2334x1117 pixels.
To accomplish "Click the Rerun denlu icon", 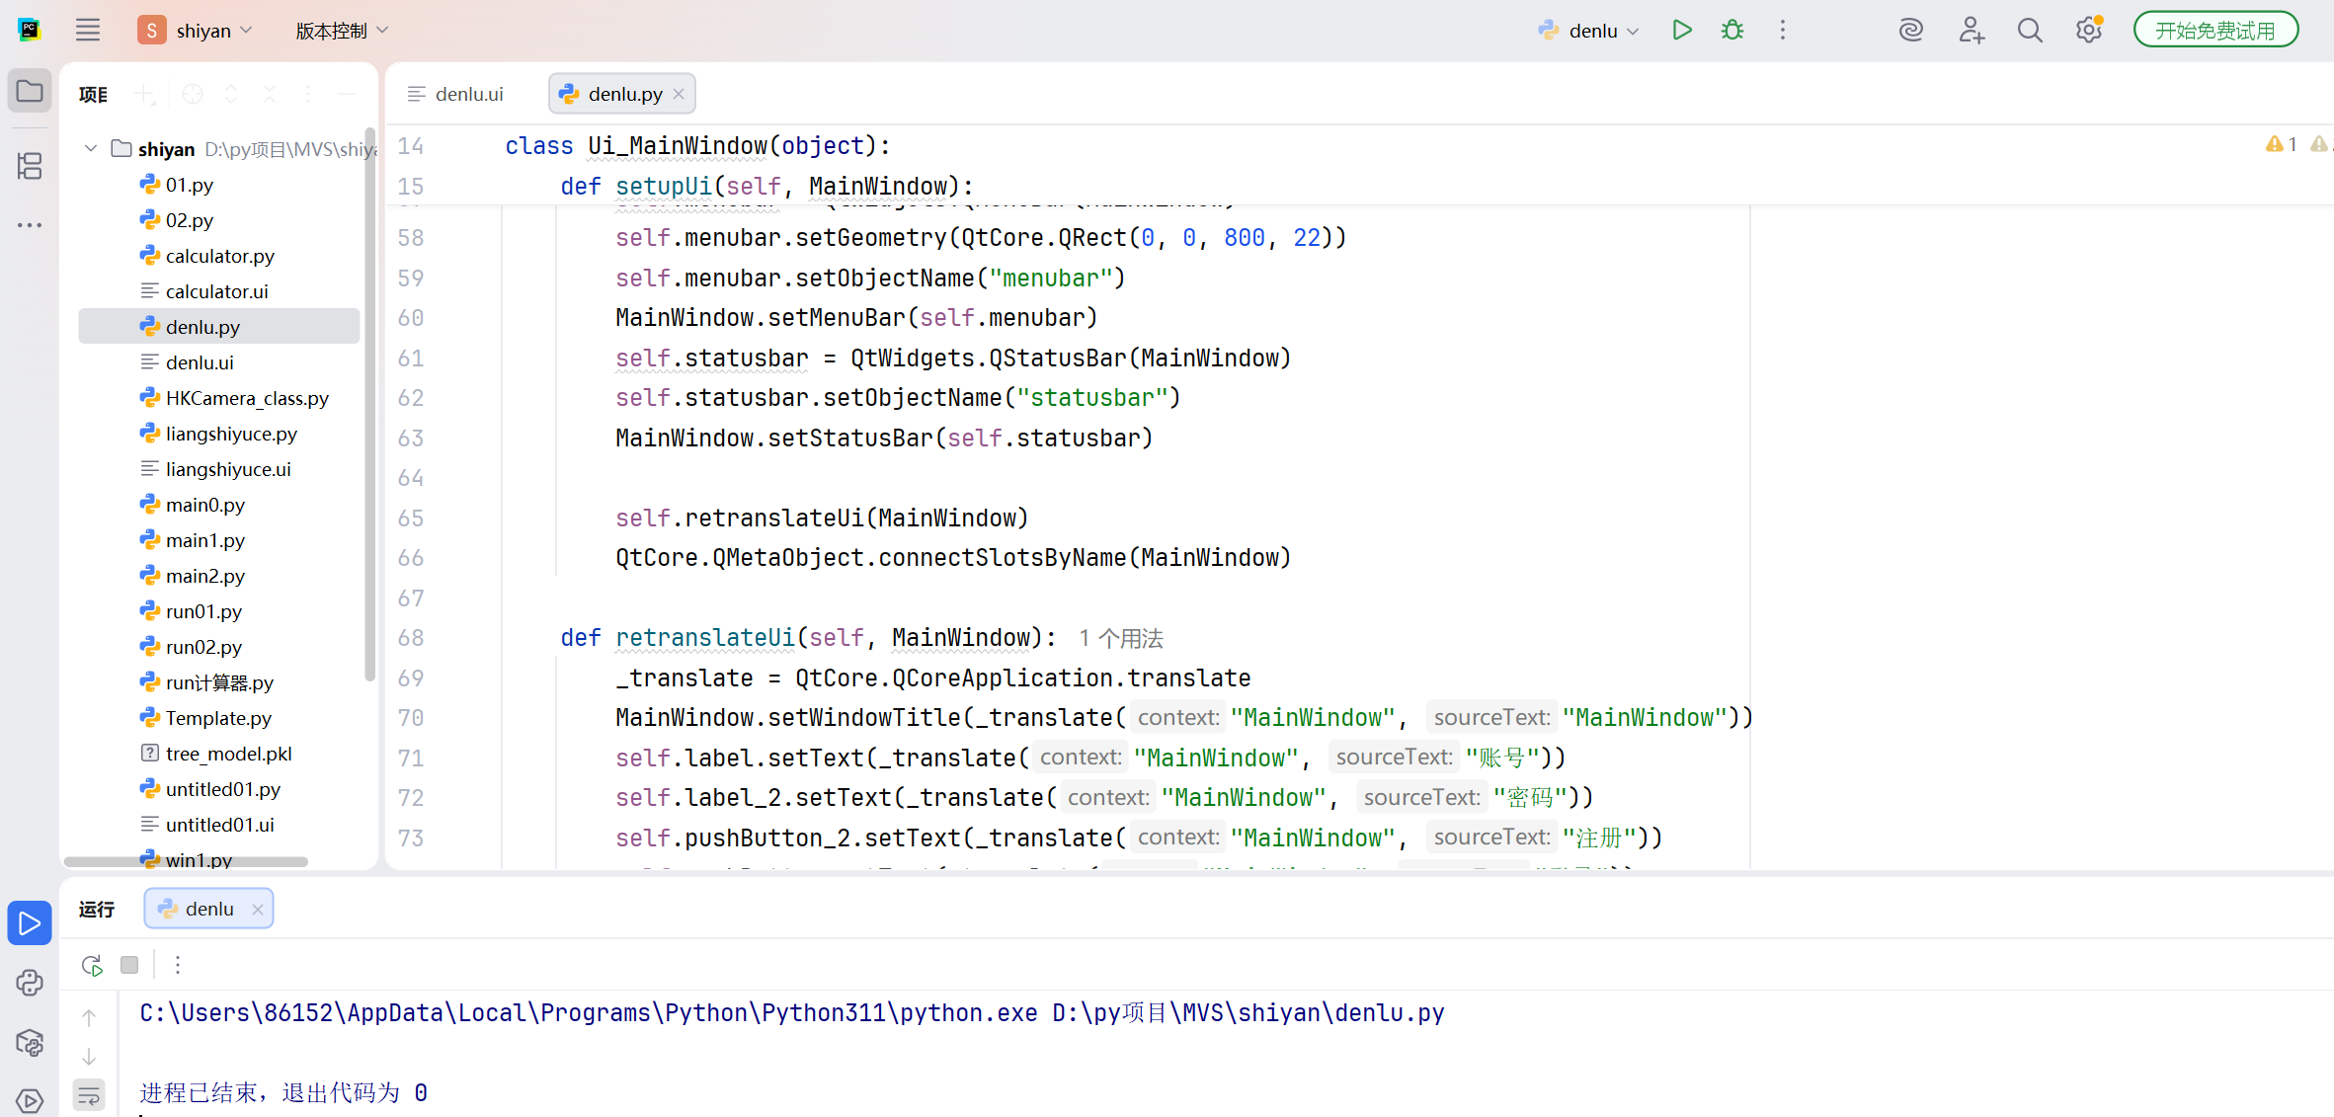I will pyautogui.click(x=92, y=965).
